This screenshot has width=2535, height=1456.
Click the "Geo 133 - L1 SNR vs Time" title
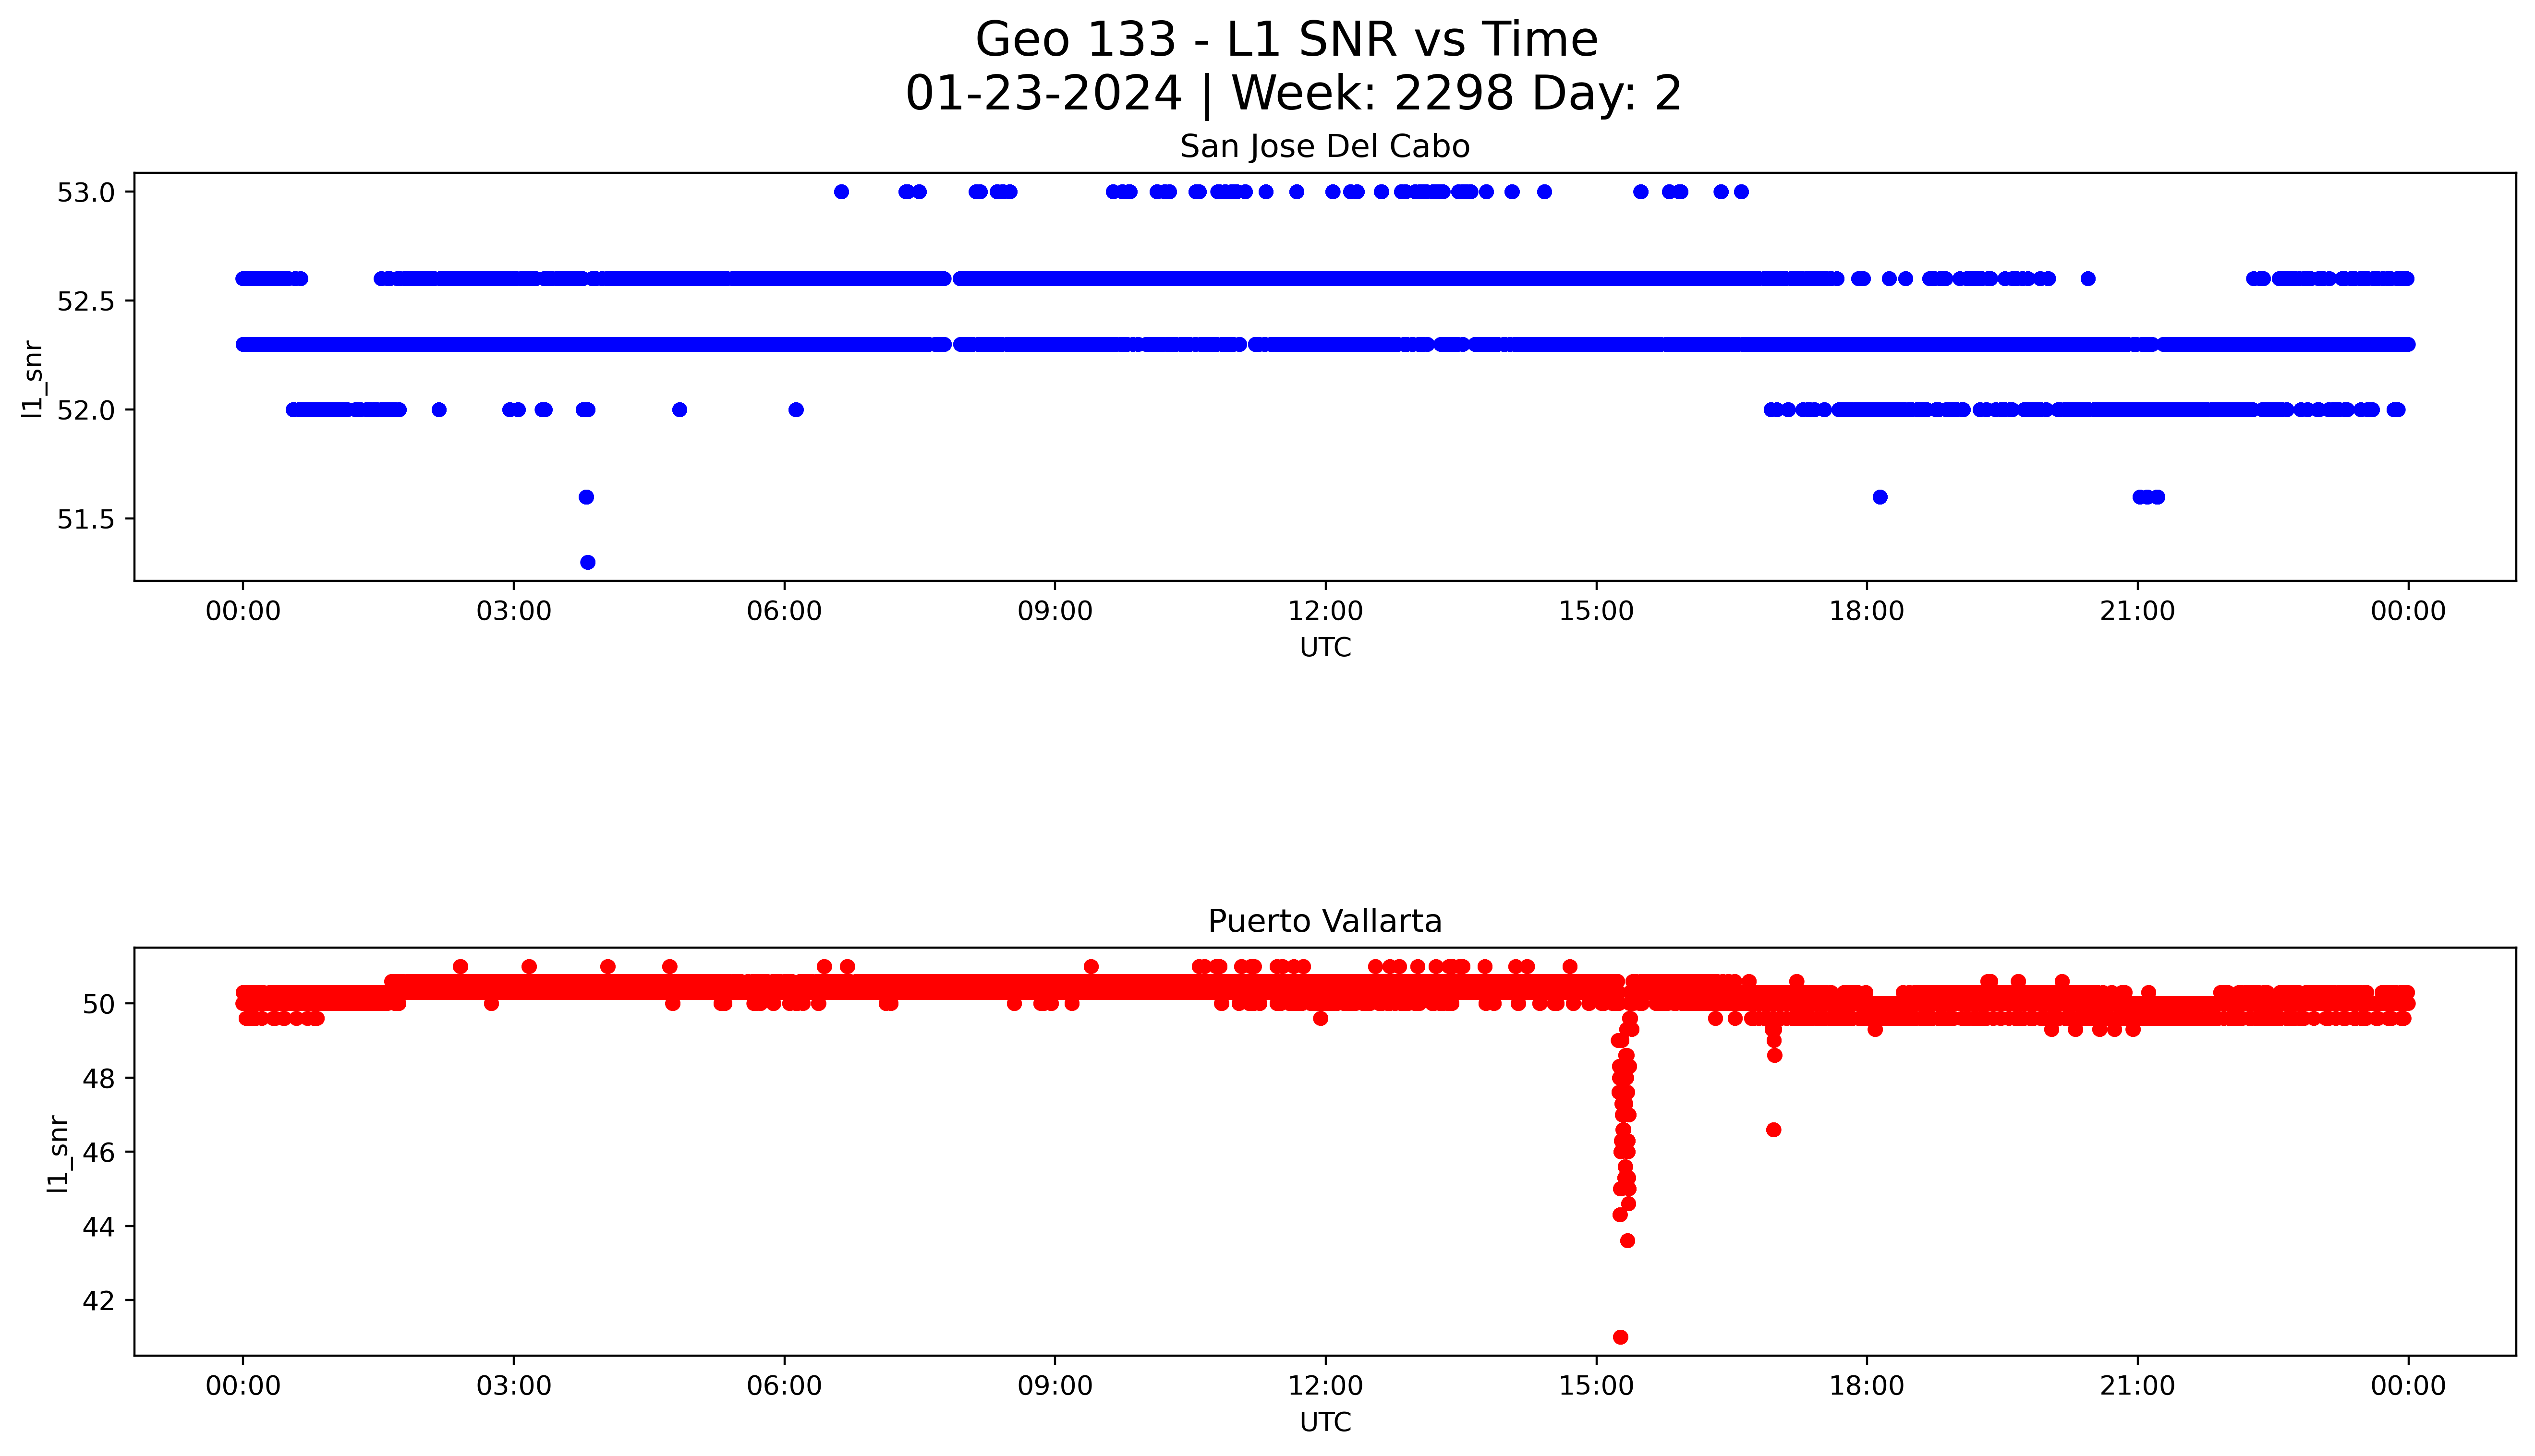coord(1286,40)
